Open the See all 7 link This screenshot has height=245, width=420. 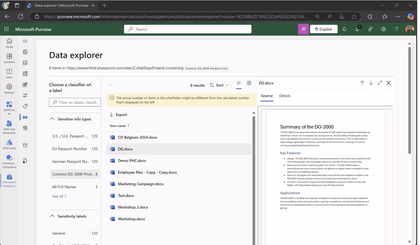point(59,196)
